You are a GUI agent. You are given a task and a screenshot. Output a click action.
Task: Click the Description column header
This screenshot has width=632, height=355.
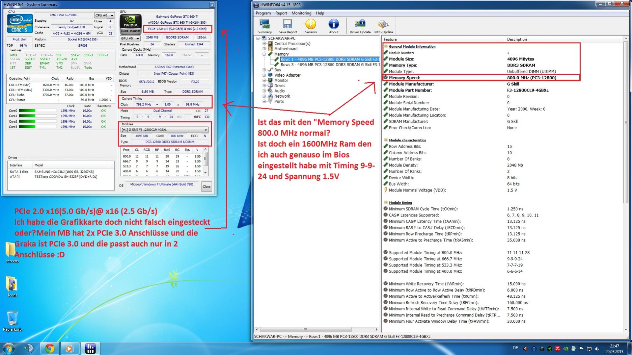tap(564, 39)
